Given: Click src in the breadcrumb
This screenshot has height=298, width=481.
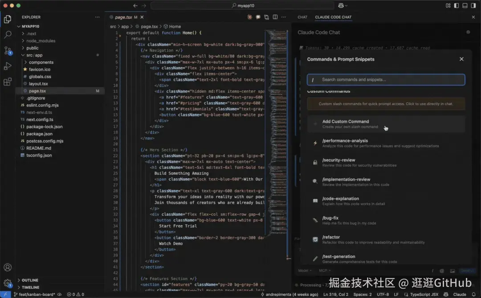Looking at the screenshot, I should [113, 26].
